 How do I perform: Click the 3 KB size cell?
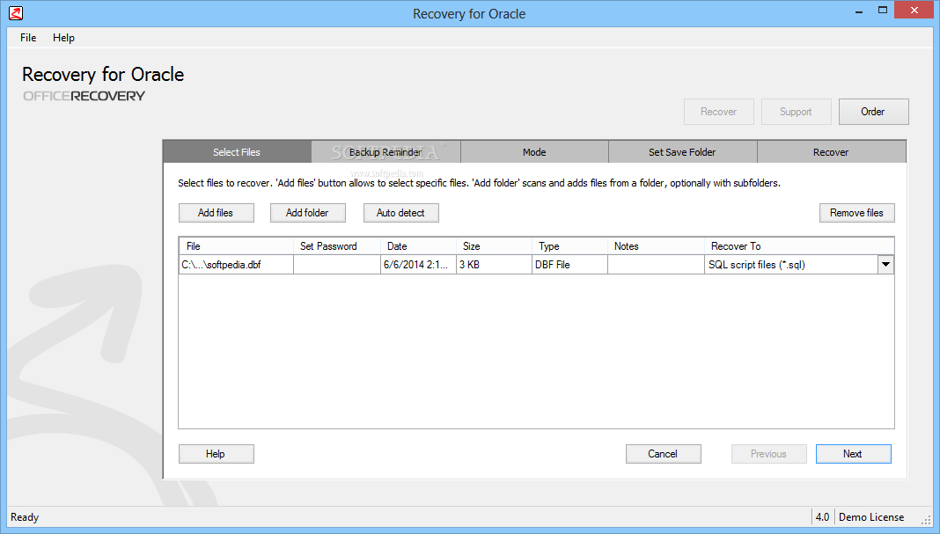tap(494, 264)
